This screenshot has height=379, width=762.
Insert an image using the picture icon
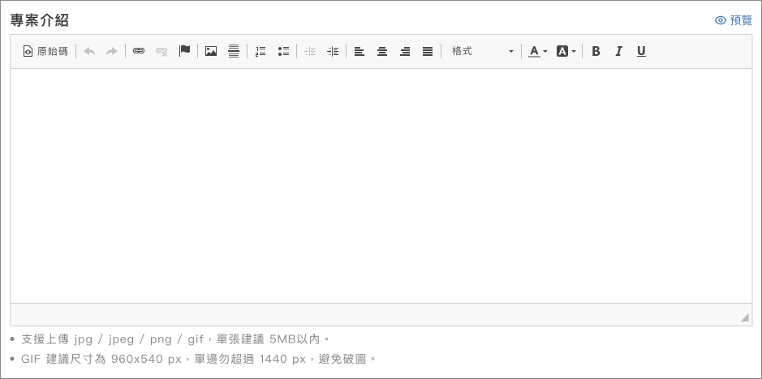(211, 51)
